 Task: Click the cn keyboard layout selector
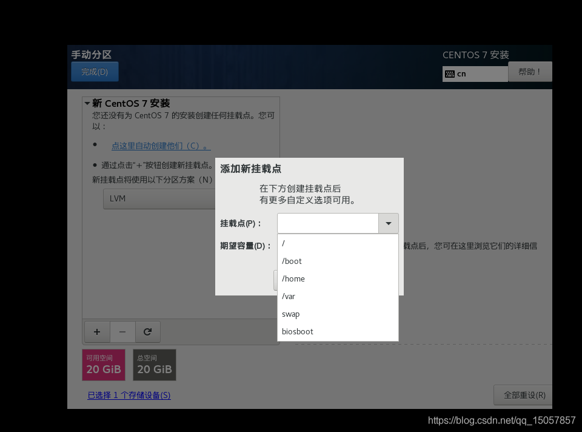(475, 74)
